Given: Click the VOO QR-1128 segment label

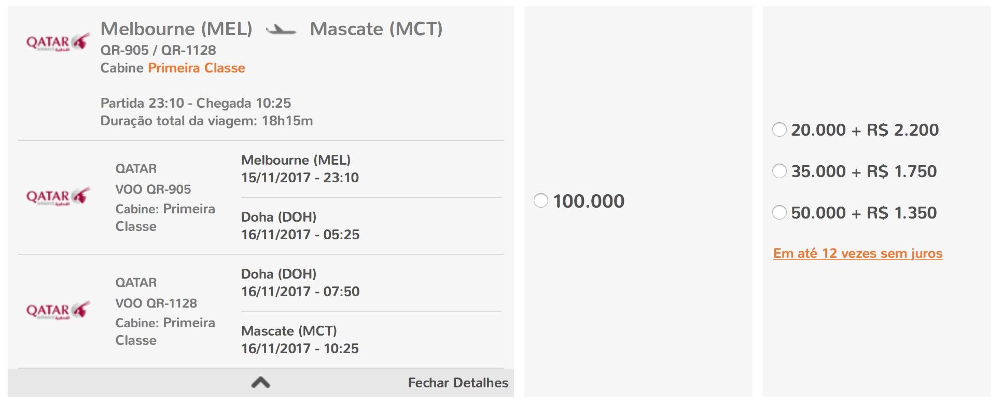Looking at the screenshot, I should (156, 303).
